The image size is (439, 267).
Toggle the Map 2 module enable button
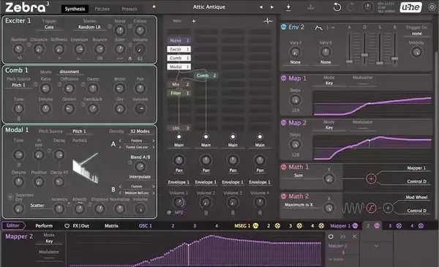(284, 123)
